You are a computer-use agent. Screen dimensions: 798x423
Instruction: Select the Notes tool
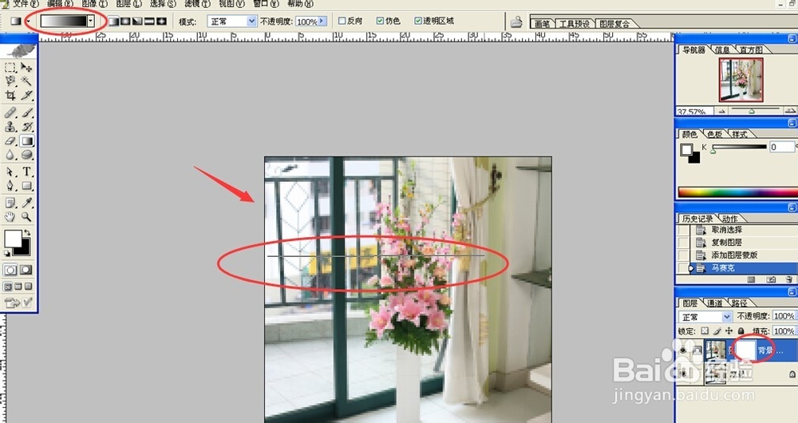coord(10,203)
